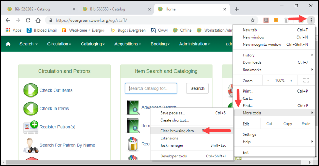Click the browser forward arrow
Screen dimensions: 319x166
point(18,20)
